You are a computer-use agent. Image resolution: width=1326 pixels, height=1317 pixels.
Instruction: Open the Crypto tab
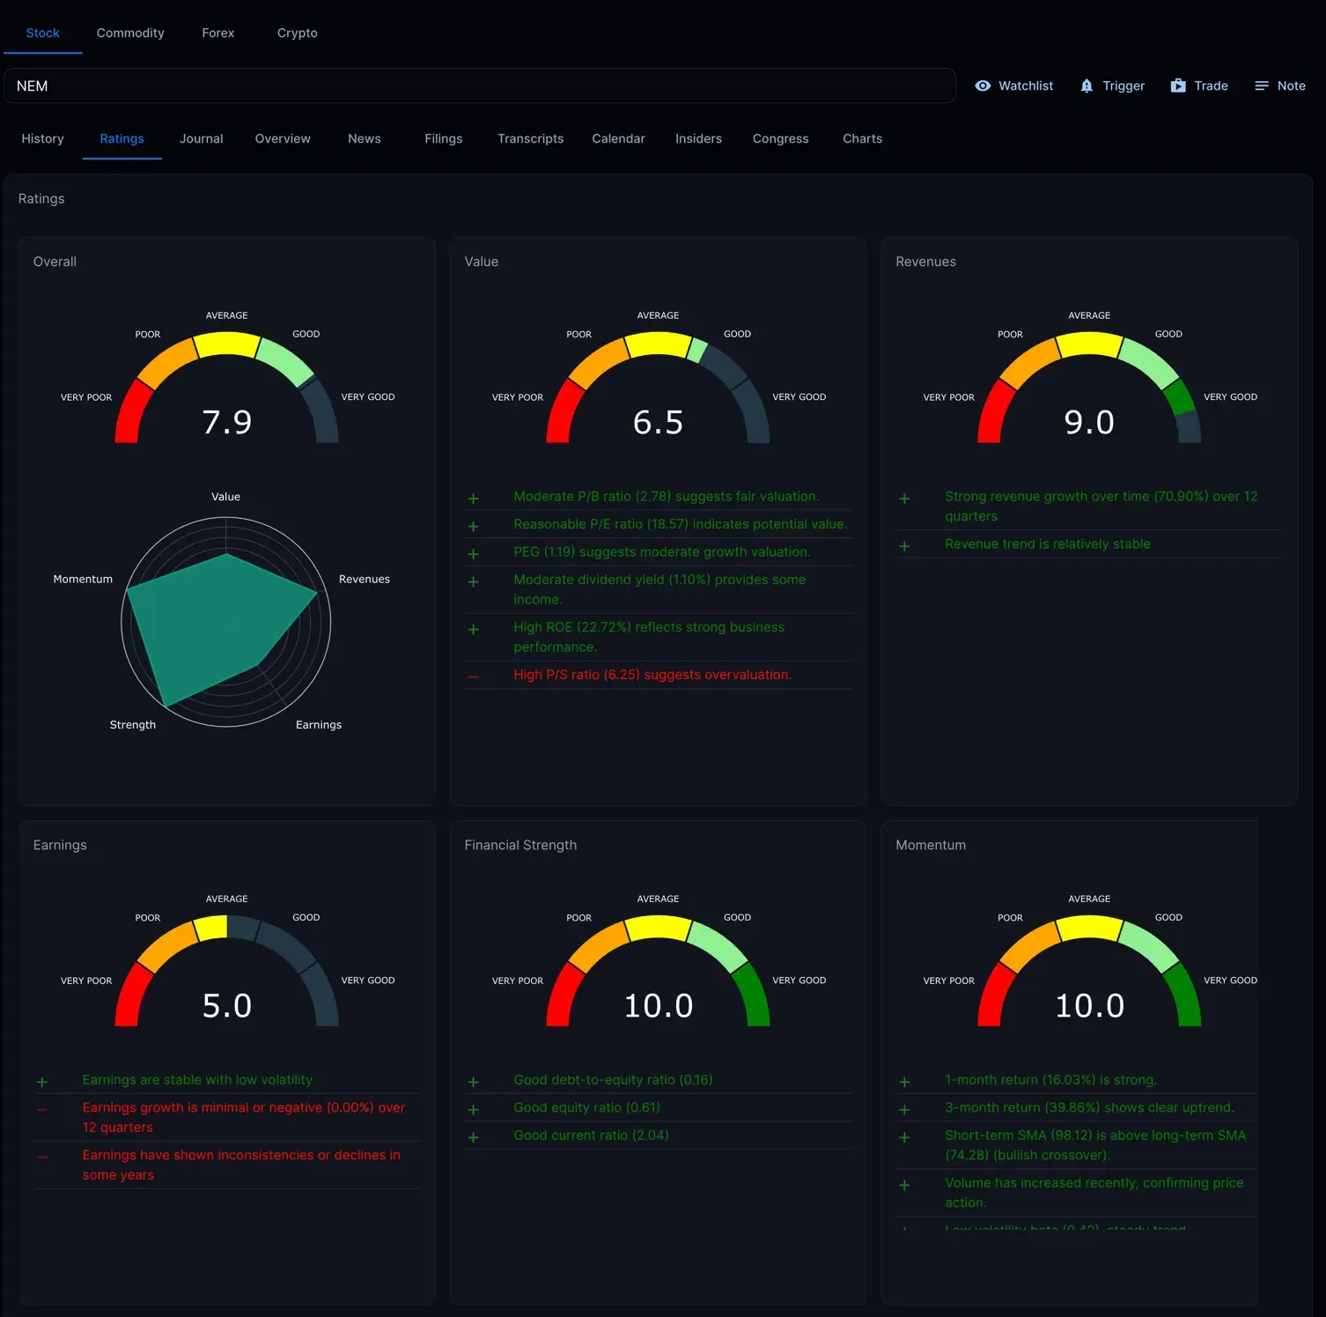[x=297, y=33]
